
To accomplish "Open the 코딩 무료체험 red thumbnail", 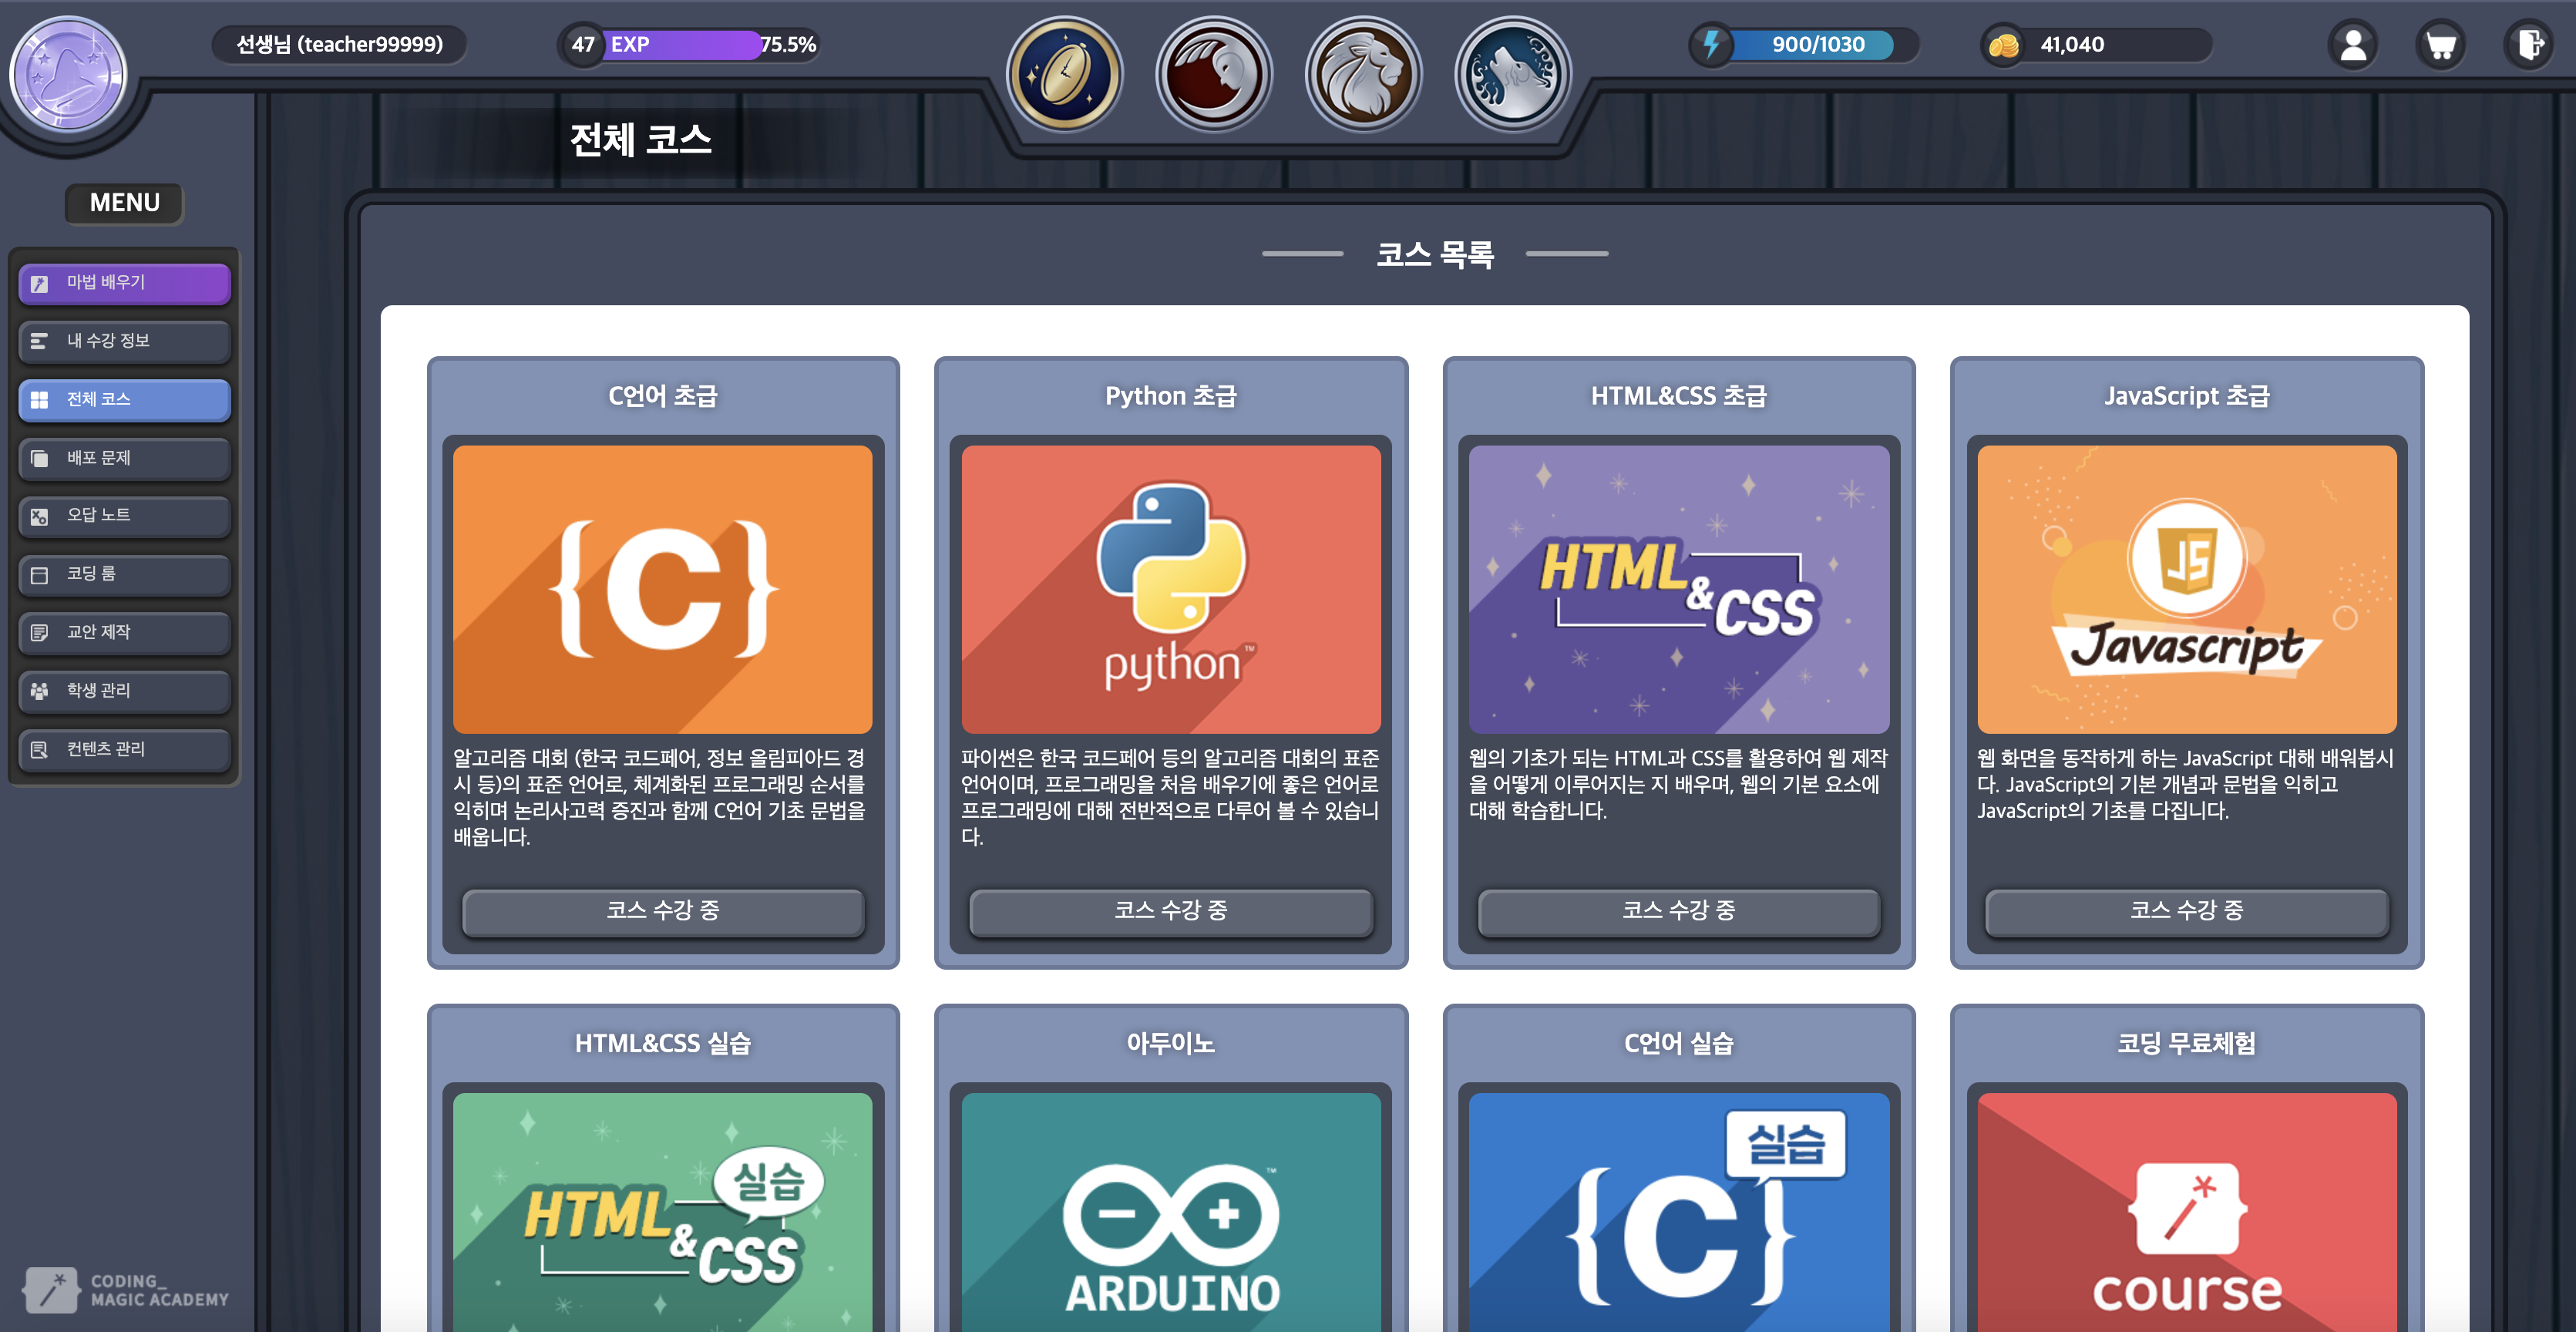I will click(2187, 1212).
